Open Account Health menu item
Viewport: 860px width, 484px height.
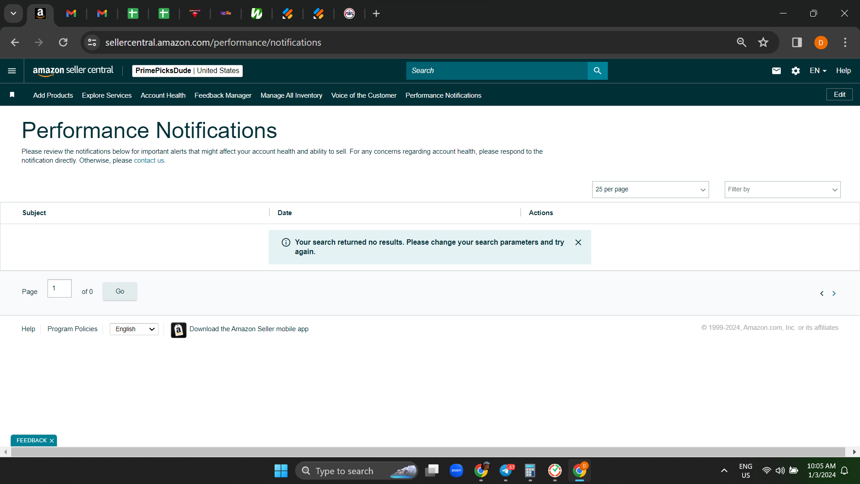pyautogui.click(x=163, y=95)
